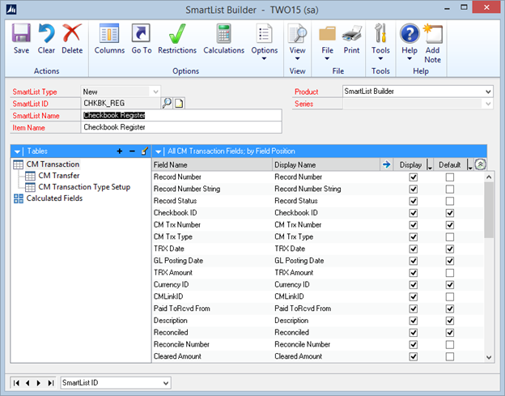Uncheck Default for Currency ID
This screenshot has width=505, height=396.
coord(450,285)
